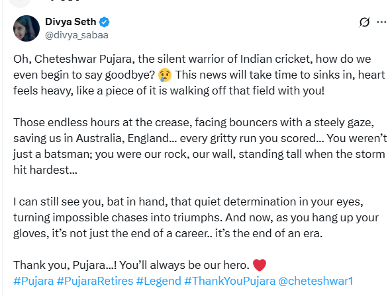This screenshot has width=388, height=296.
Task: Open the #PujaraRetires hashtag
Action: point(95,281)
